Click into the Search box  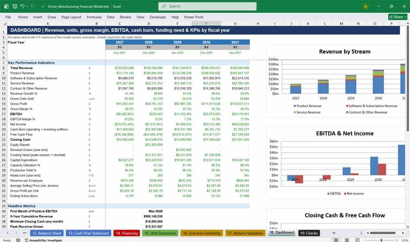pos(207,6)
